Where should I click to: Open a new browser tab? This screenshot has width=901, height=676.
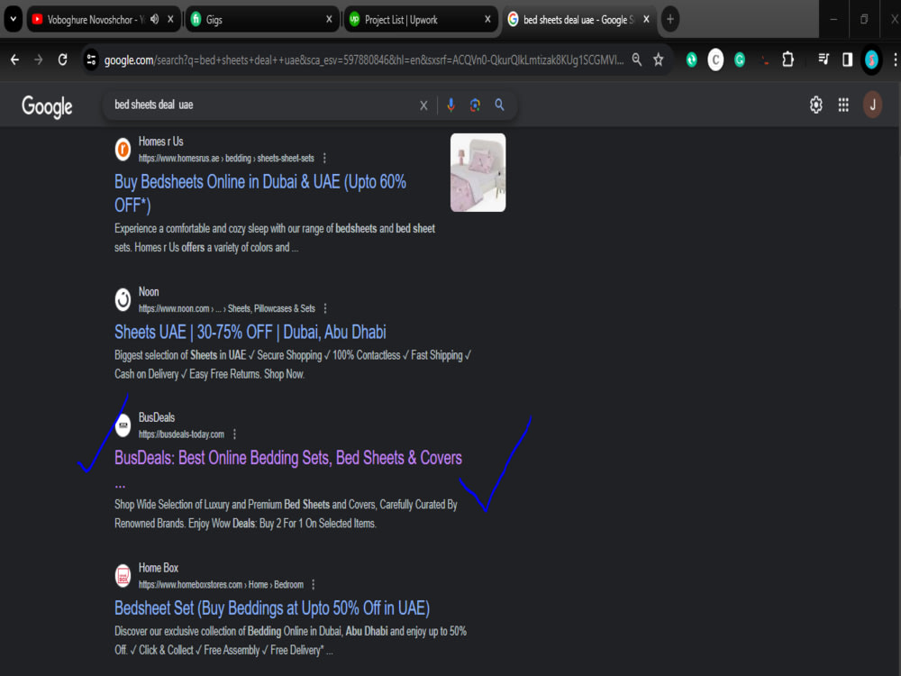coord(670,19)
